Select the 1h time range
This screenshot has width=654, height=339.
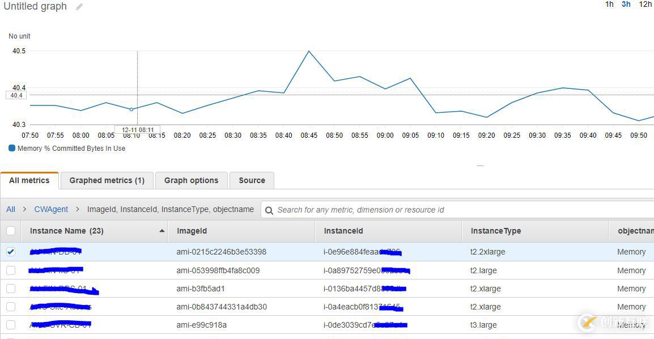point(609,5)
